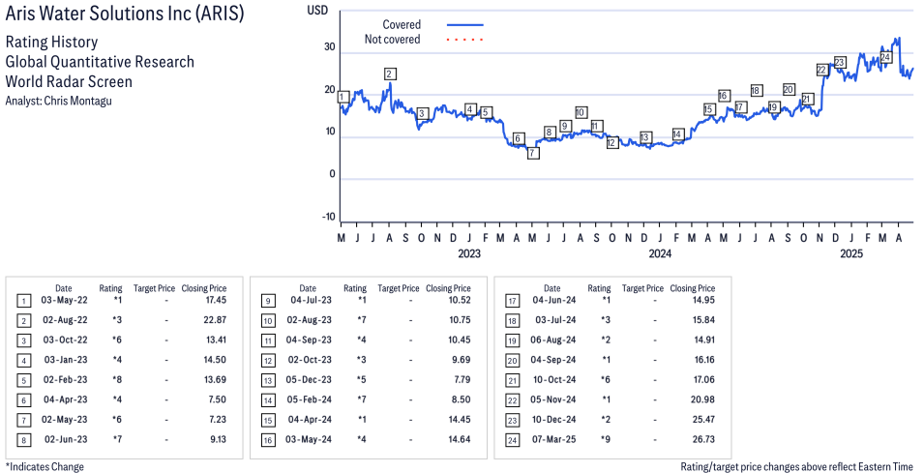924x473 pixels.
Task: Click Target Price header in the first table
Action: 154,288
